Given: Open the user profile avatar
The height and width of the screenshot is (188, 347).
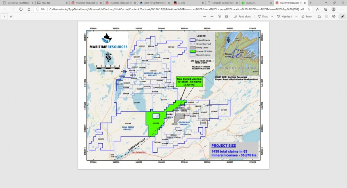Looking at the screenshot, I should click(334, 9).
